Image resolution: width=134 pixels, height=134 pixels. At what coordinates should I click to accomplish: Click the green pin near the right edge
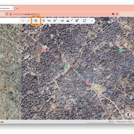coord(121,50)
